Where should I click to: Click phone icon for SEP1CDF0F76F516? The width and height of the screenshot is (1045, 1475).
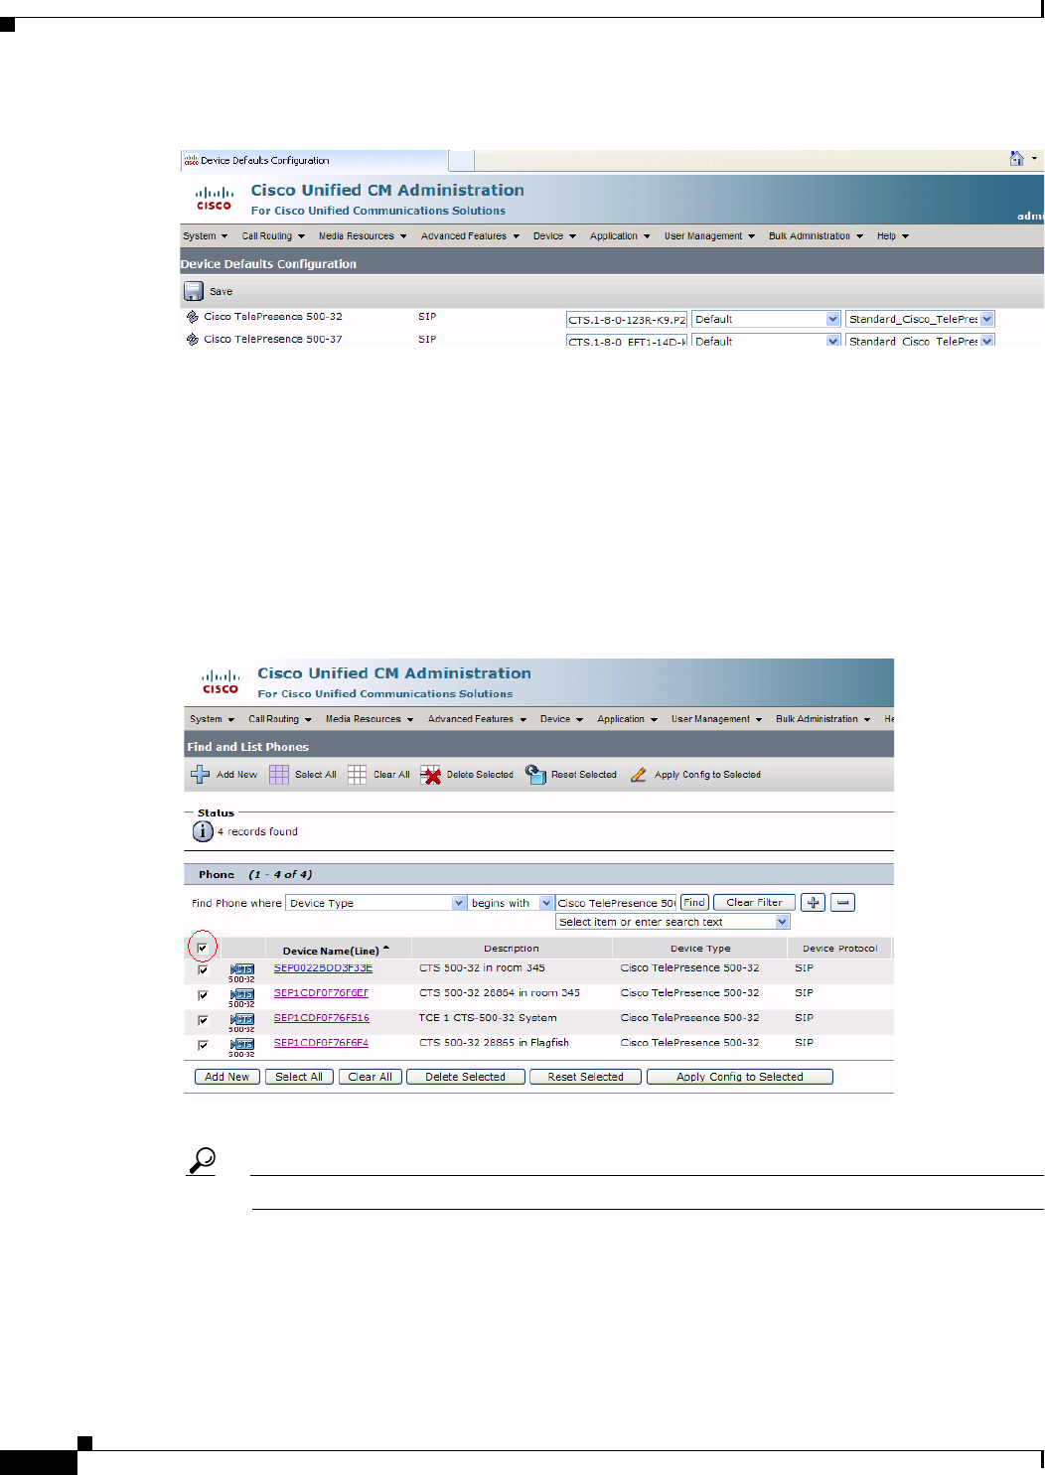[x=242, y=1021]
